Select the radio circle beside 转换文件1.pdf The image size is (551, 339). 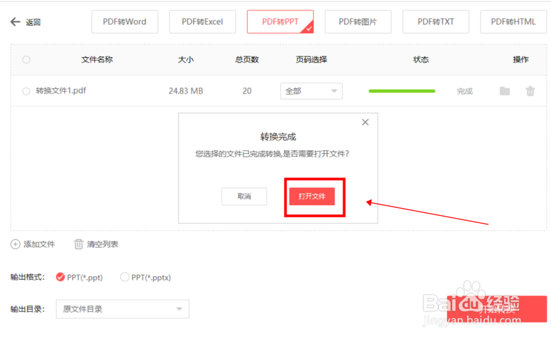tap(26, 91)
